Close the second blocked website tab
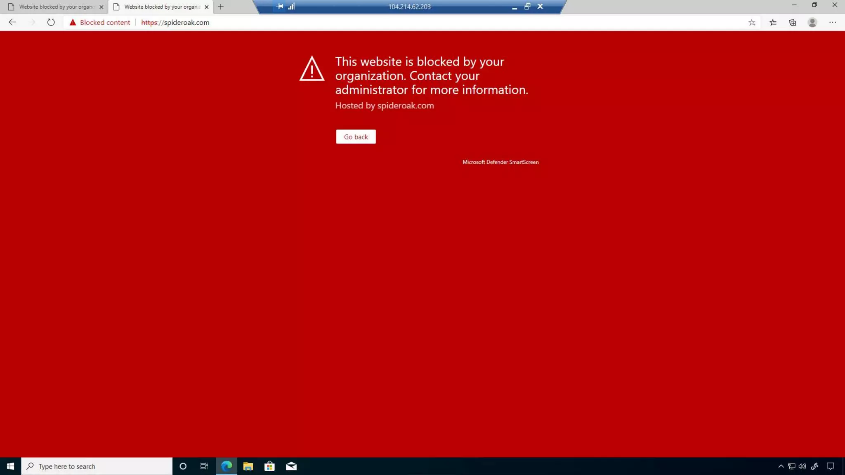The height and width of the screenshot is (475, 845). pyautogui.click(x=207, y=7)
